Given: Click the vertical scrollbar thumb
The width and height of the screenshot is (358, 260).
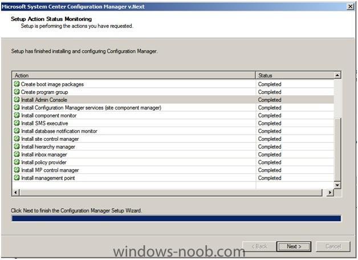Looking at the screenshot, I should point(337,149).
